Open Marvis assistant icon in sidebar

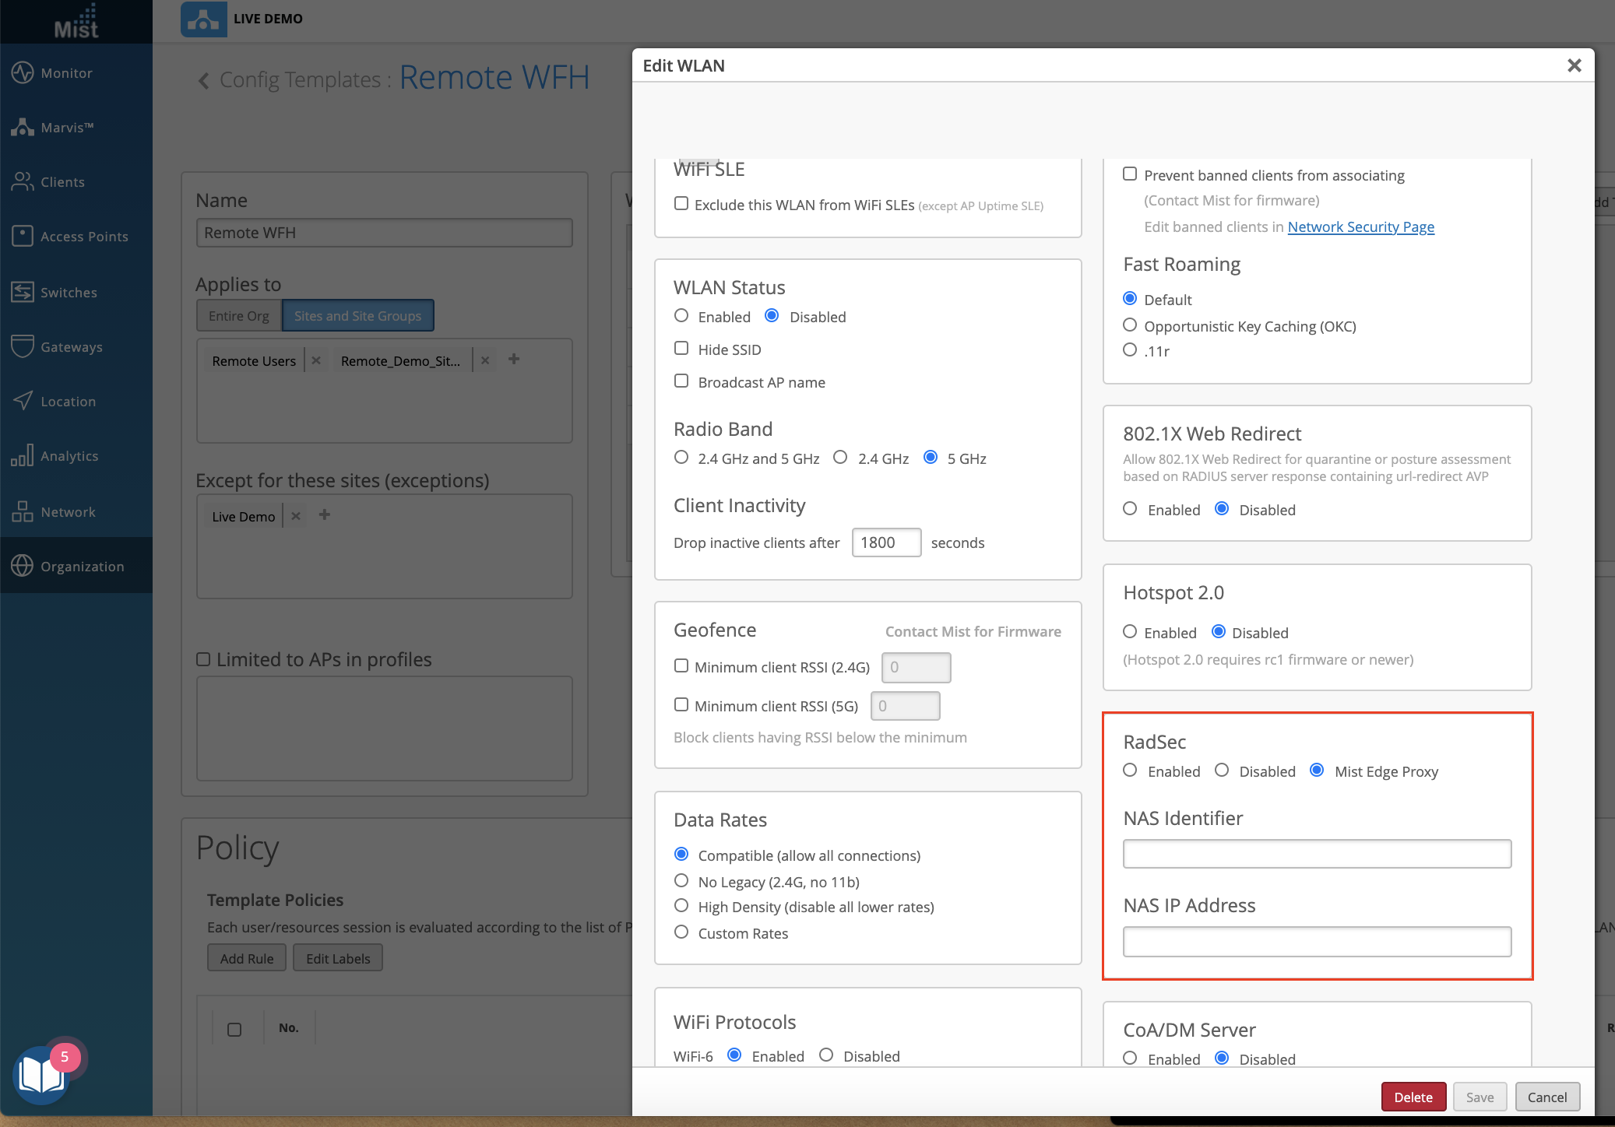pyautogui.click(x=23, y=128)
